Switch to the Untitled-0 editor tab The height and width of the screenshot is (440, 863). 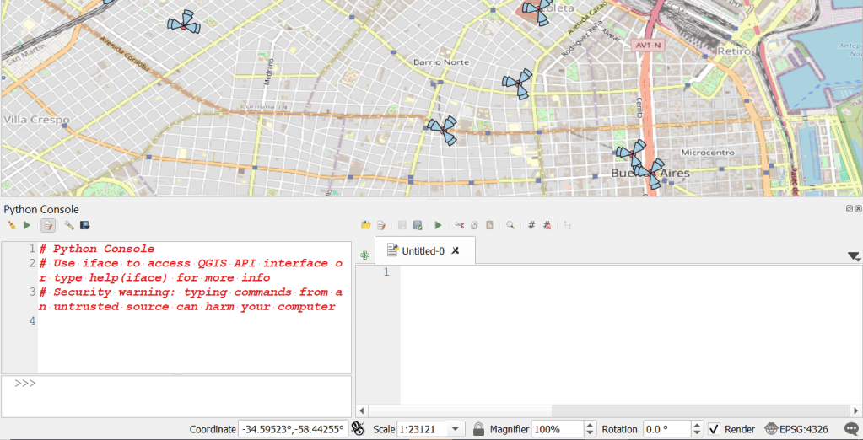pos(422,251)
